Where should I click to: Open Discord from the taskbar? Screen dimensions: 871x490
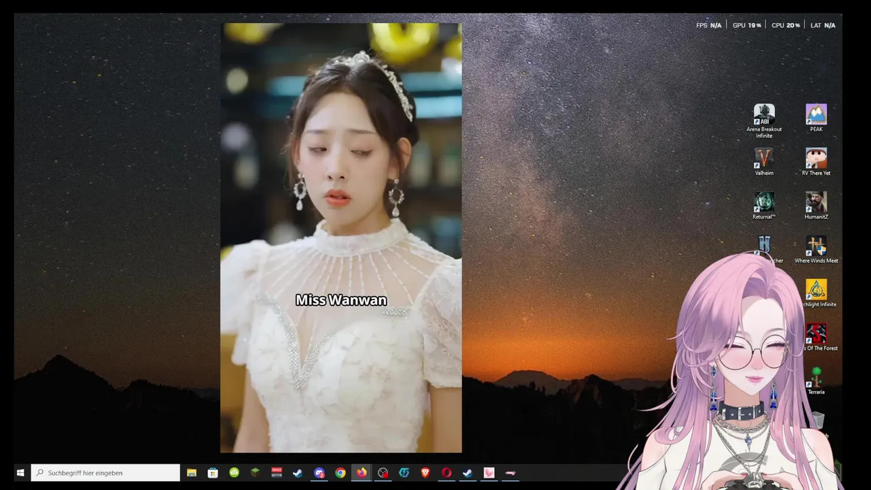click(319, 473)
